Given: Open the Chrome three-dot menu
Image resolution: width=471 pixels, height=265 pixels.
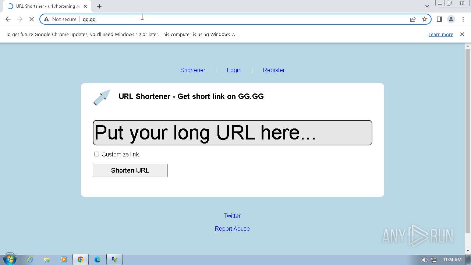Looking at the screenshot, I should coord(463,19).
